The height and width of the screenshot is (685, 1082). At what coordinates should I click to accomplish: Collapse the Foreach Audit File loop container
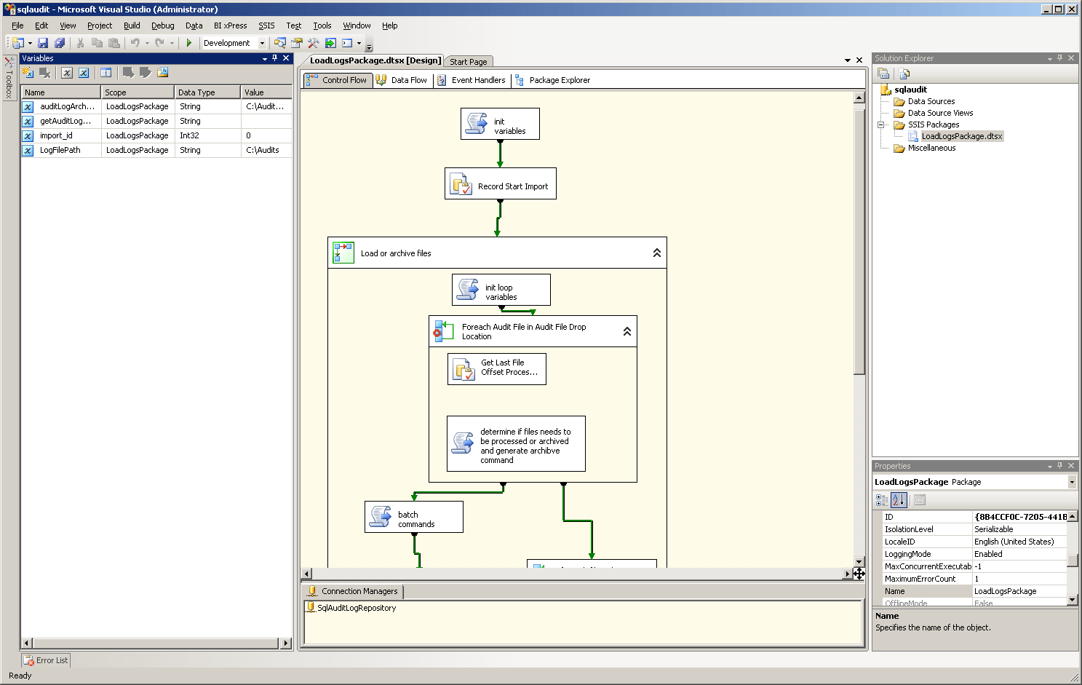click(626, 331)
